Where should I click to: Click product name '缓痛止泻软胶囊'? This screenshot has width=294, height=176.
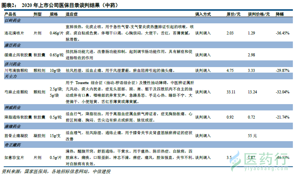(18, 55)
